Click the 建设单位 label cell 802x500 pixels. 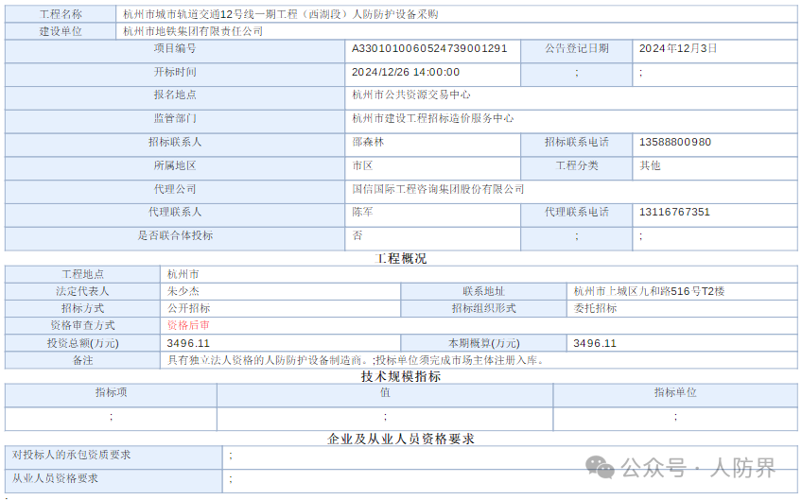[x=61, y=31]
